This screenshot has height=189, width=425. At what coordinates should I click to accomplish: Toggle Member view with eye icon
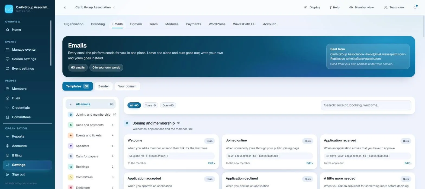click(x=361, y=7)
